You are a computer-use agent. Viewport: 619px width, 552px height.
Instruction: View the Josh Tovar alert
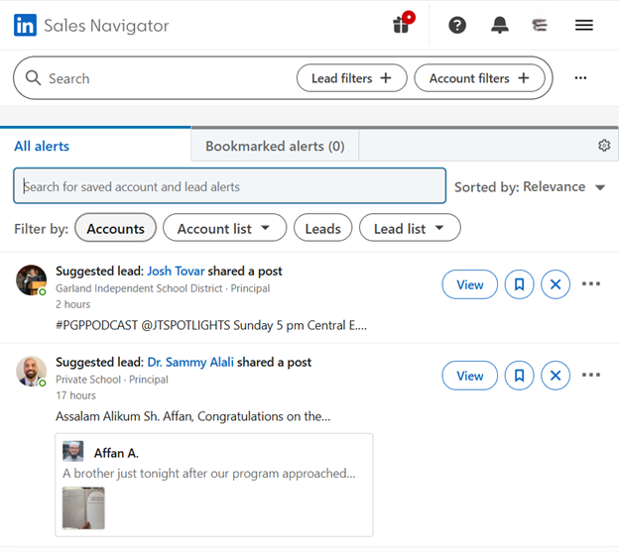pyautogui.click(x=470, y=284)
